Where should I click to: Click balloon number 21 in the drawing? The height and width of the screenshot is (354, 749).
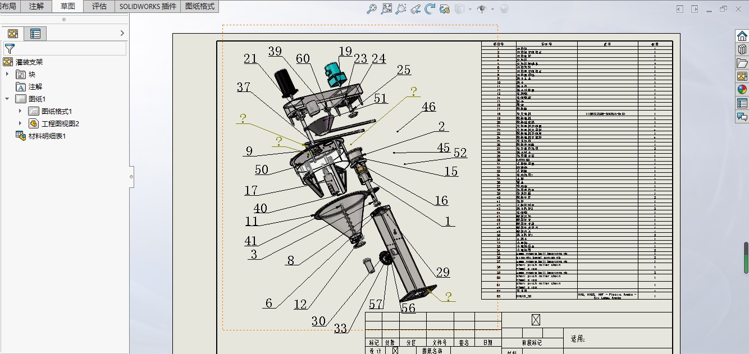[x=250, y=59]
